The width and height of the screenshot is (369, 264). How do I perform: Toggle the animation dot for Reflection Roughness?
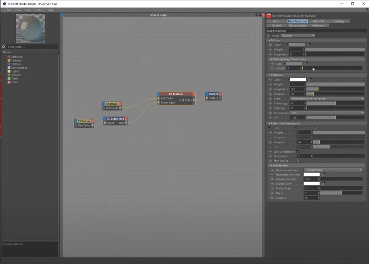270,89
